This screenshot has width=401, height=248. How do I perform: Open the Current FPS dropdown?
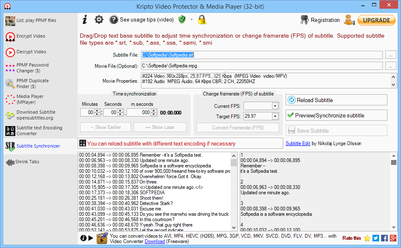pyautogui.click(x=275, y=106)
